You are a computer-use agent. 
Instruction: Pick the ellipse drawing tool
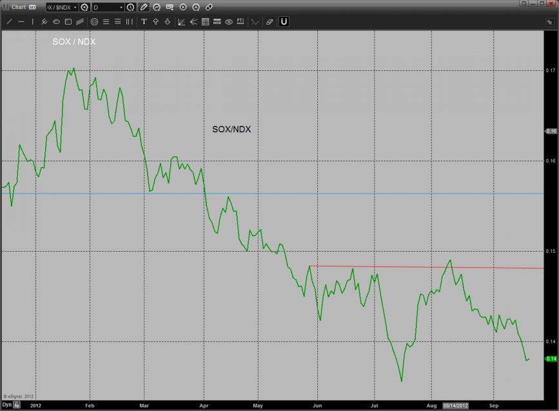(56, 21)
